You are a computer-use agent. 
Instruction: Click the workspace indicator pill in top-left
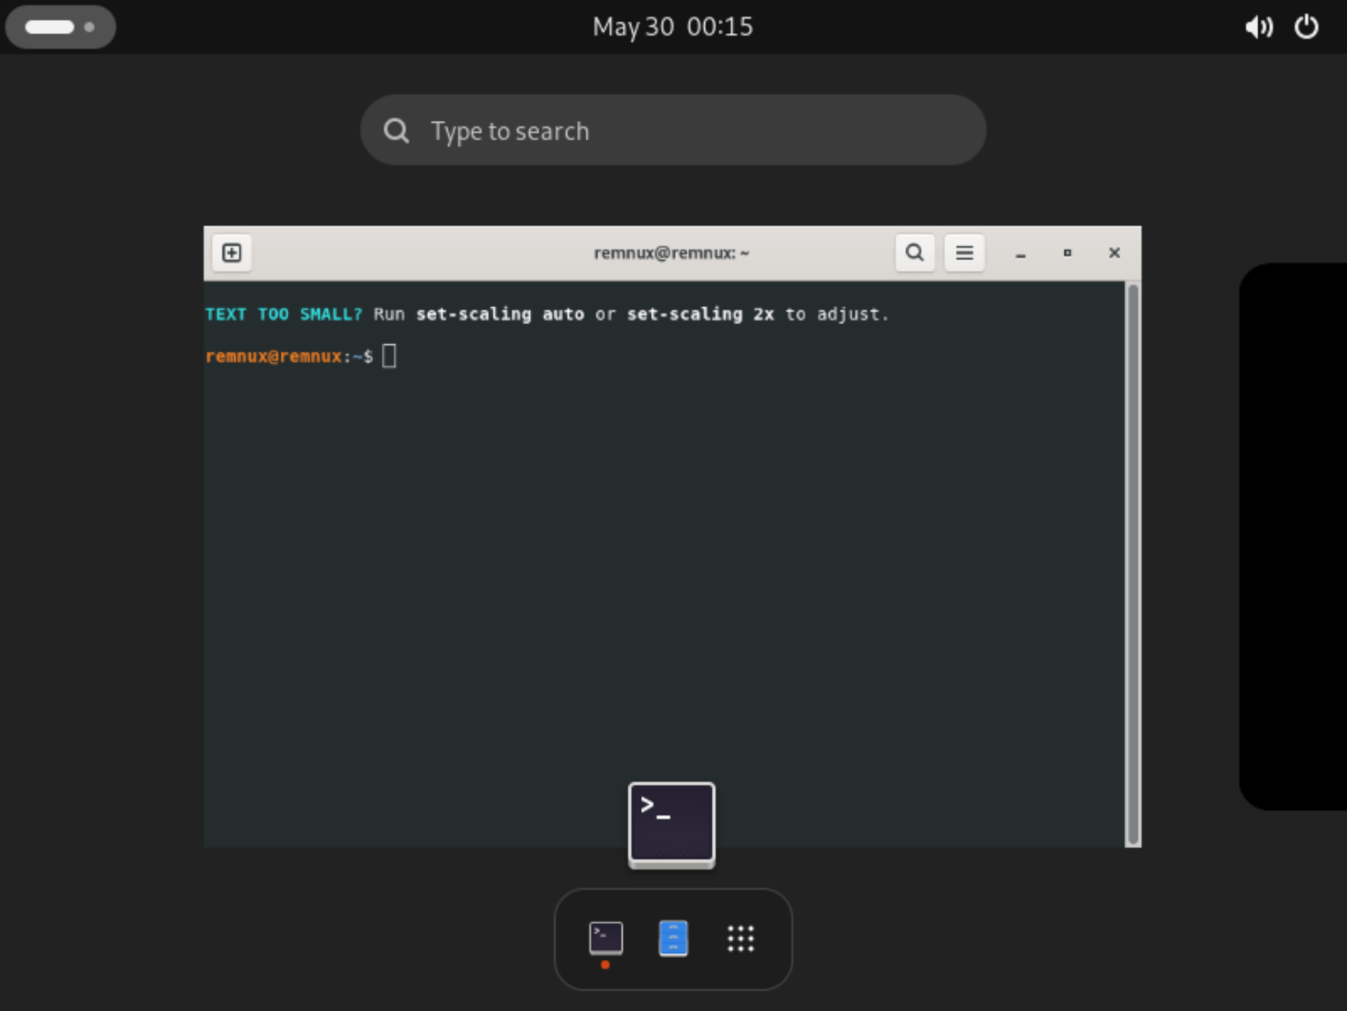click(x=60, y=27)
